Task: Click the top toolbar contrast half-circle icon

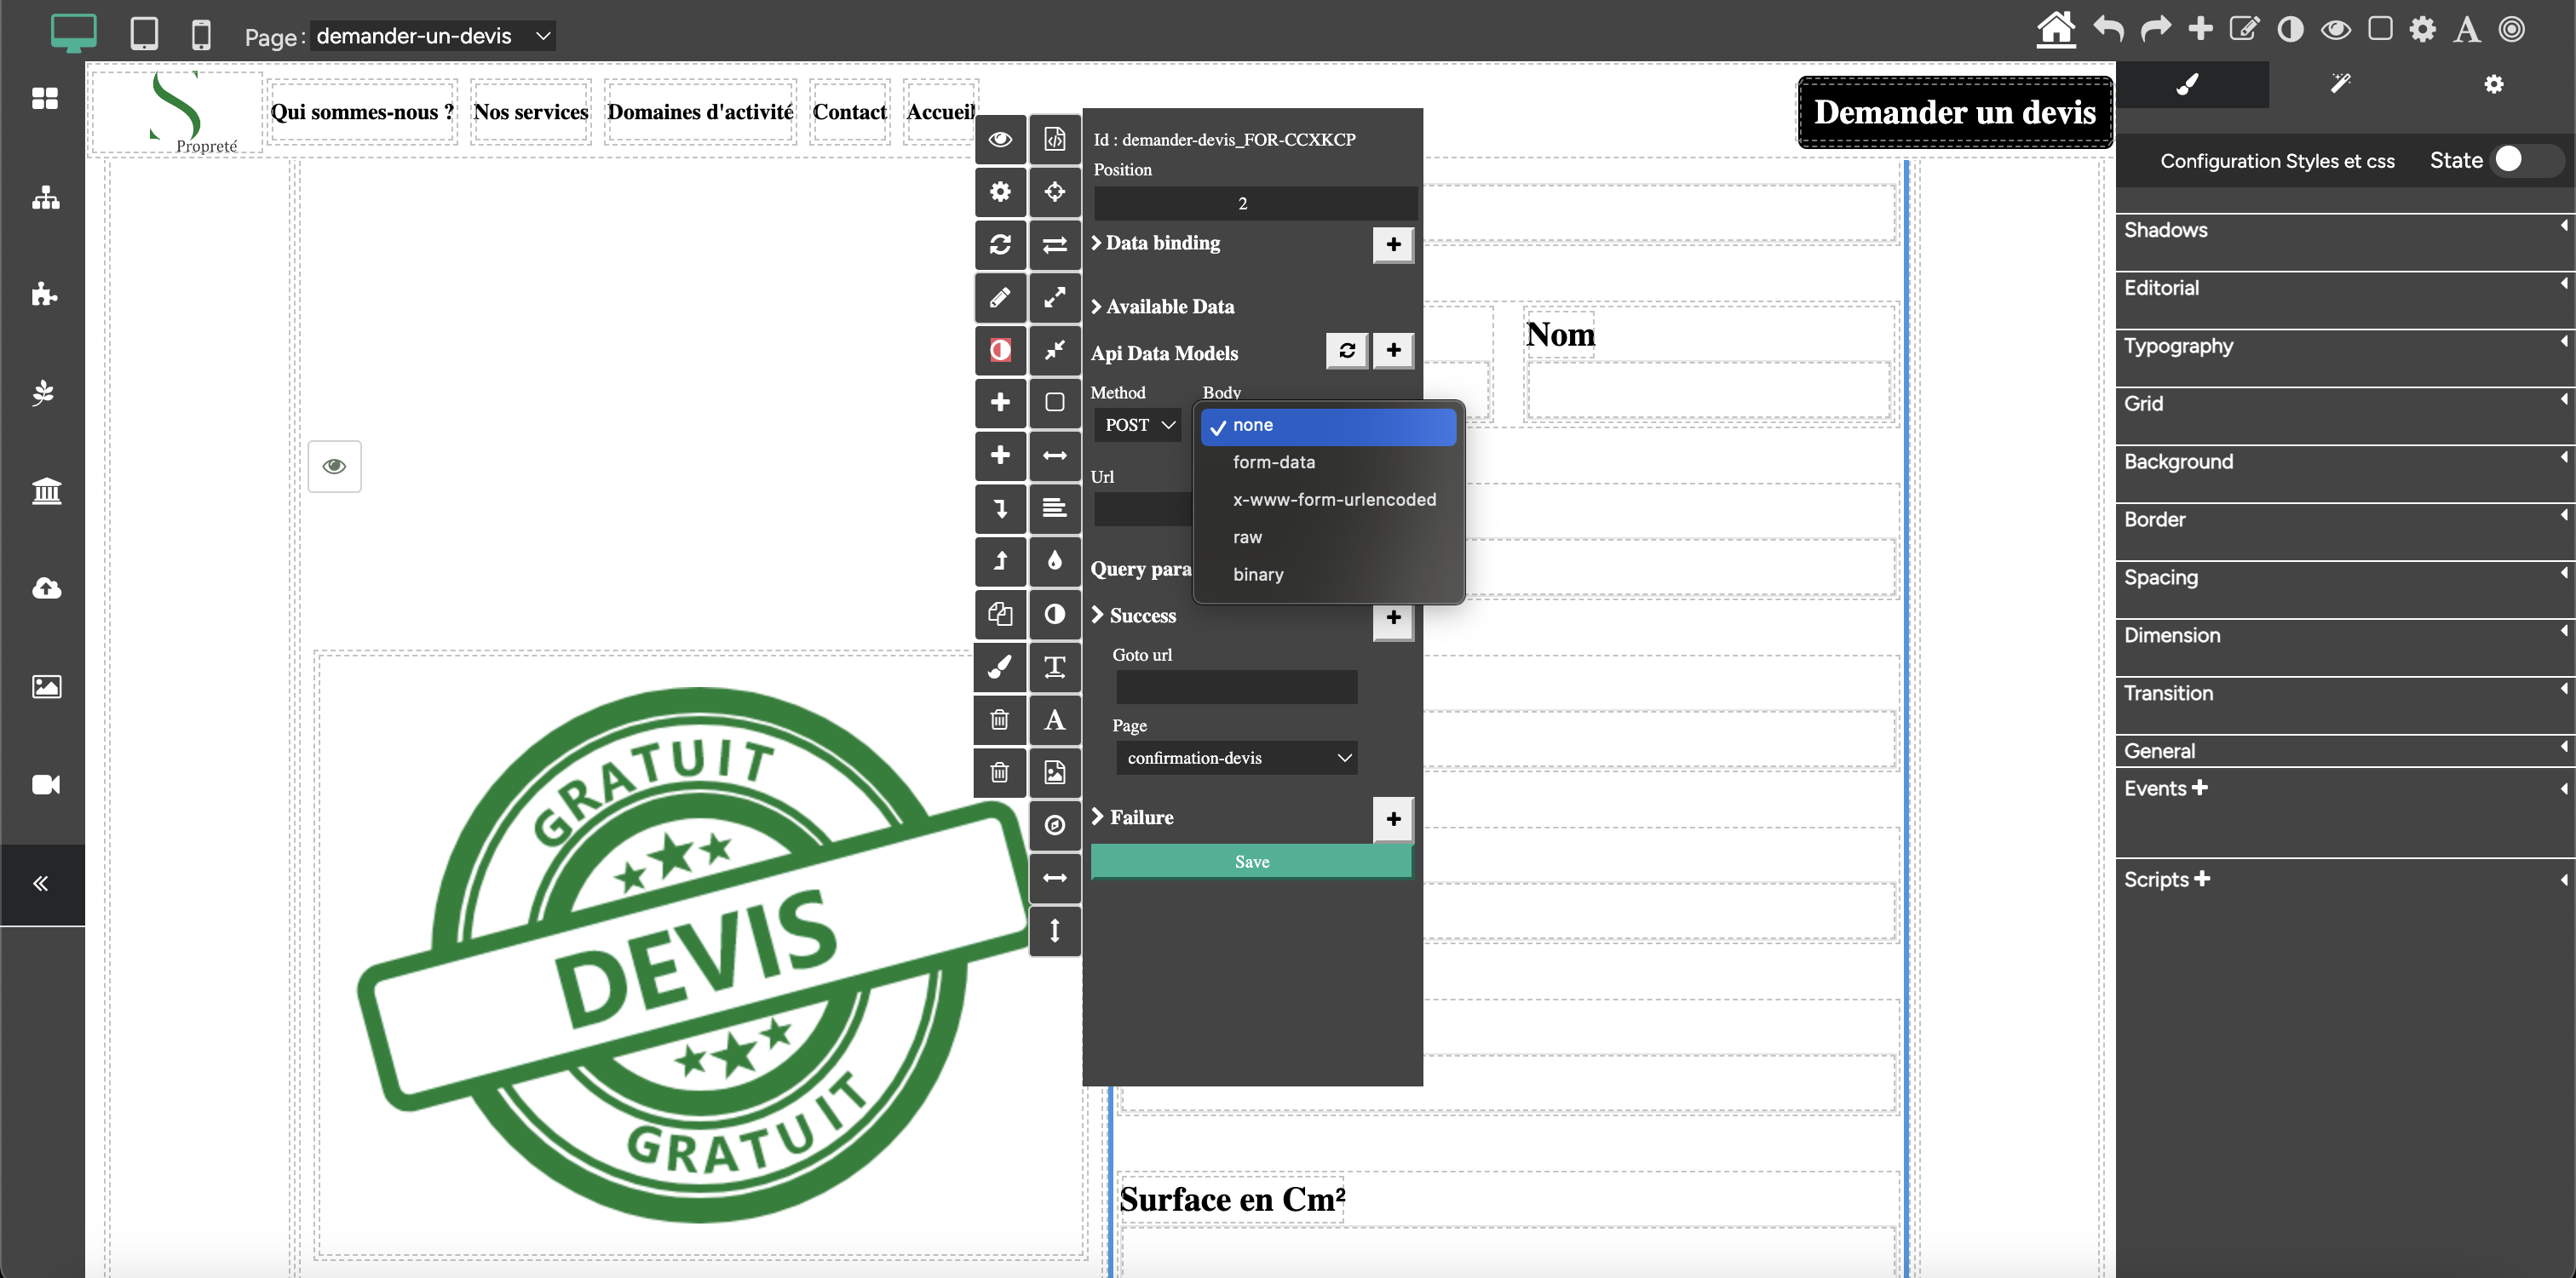Action: (2290, 29)
